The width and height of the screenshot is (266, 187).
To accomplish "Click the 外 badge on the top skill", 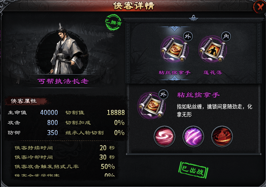I will click(x=188, y=36).
